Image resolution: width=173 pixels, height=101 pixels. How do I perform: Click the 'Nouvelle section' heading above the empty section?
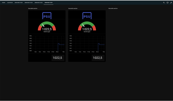click(113, 8)
